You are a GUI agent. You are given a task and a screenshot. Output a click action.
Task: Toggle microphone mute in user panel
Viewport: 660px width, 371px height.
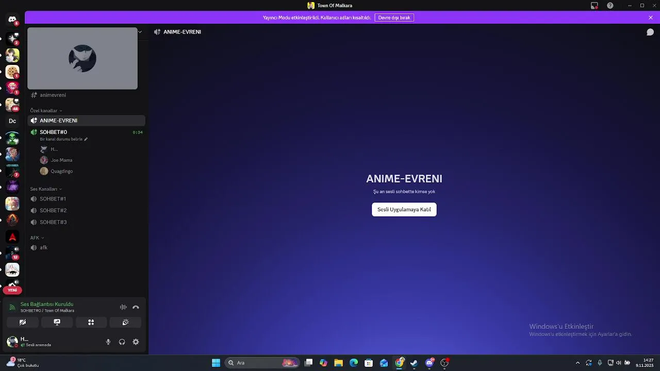pos(108,342)
